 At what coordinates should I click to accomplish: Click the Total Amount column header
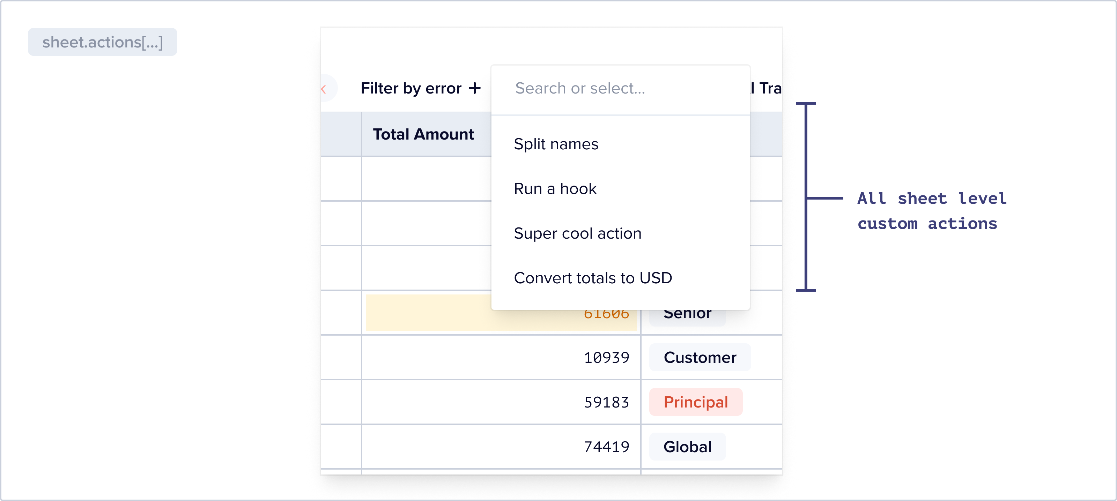point(423,134)
